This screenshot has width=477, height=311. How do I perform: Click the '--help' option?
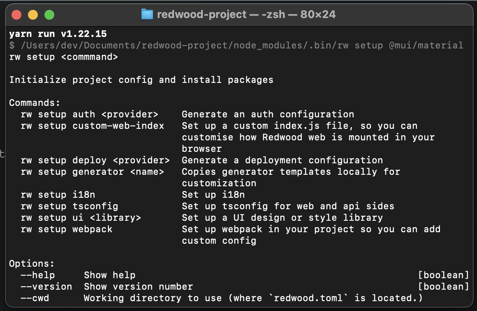tap(38, 275)
